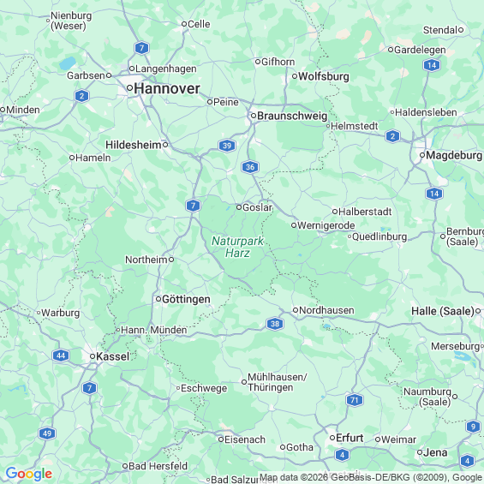Click the A44 highway shield near Kassel
The height and width of the screenshot is (484, 484).
(61, 356)
